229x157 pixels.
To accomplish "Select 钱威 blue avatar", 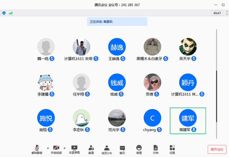I will [117, 82].
